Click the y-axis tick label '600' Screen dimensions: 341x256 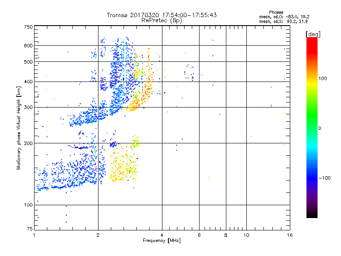click(x=28, y=46)
